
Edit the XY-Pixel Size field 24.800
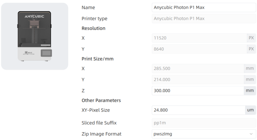click(x=199, y=110)
